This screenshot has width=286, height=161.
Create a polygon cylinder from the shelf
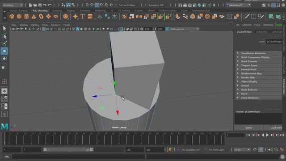click(x=26, y=17)
